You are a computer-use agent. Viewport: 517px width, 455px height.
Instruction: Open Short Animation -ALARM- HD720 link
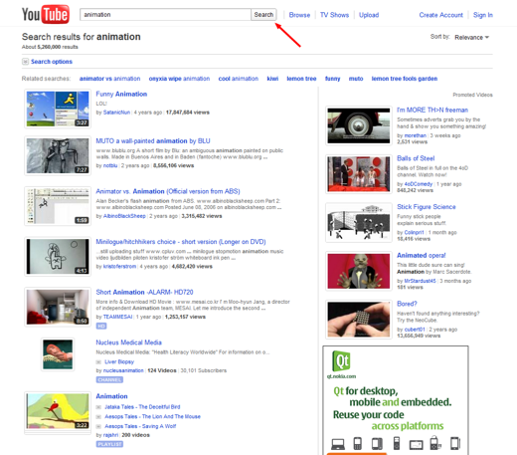click(144, 292)
